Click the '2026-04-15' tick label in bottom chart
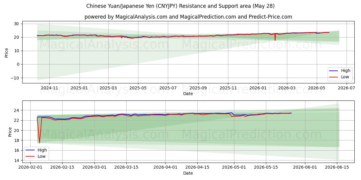The height and width of the screenshot is (180, 361). click(x=197, y=167)
